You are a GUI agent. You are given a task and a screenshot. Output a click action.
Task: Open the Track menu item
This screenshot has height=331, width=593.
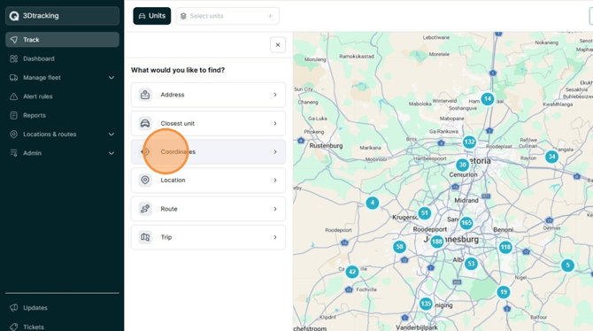[x=62, y=40]
